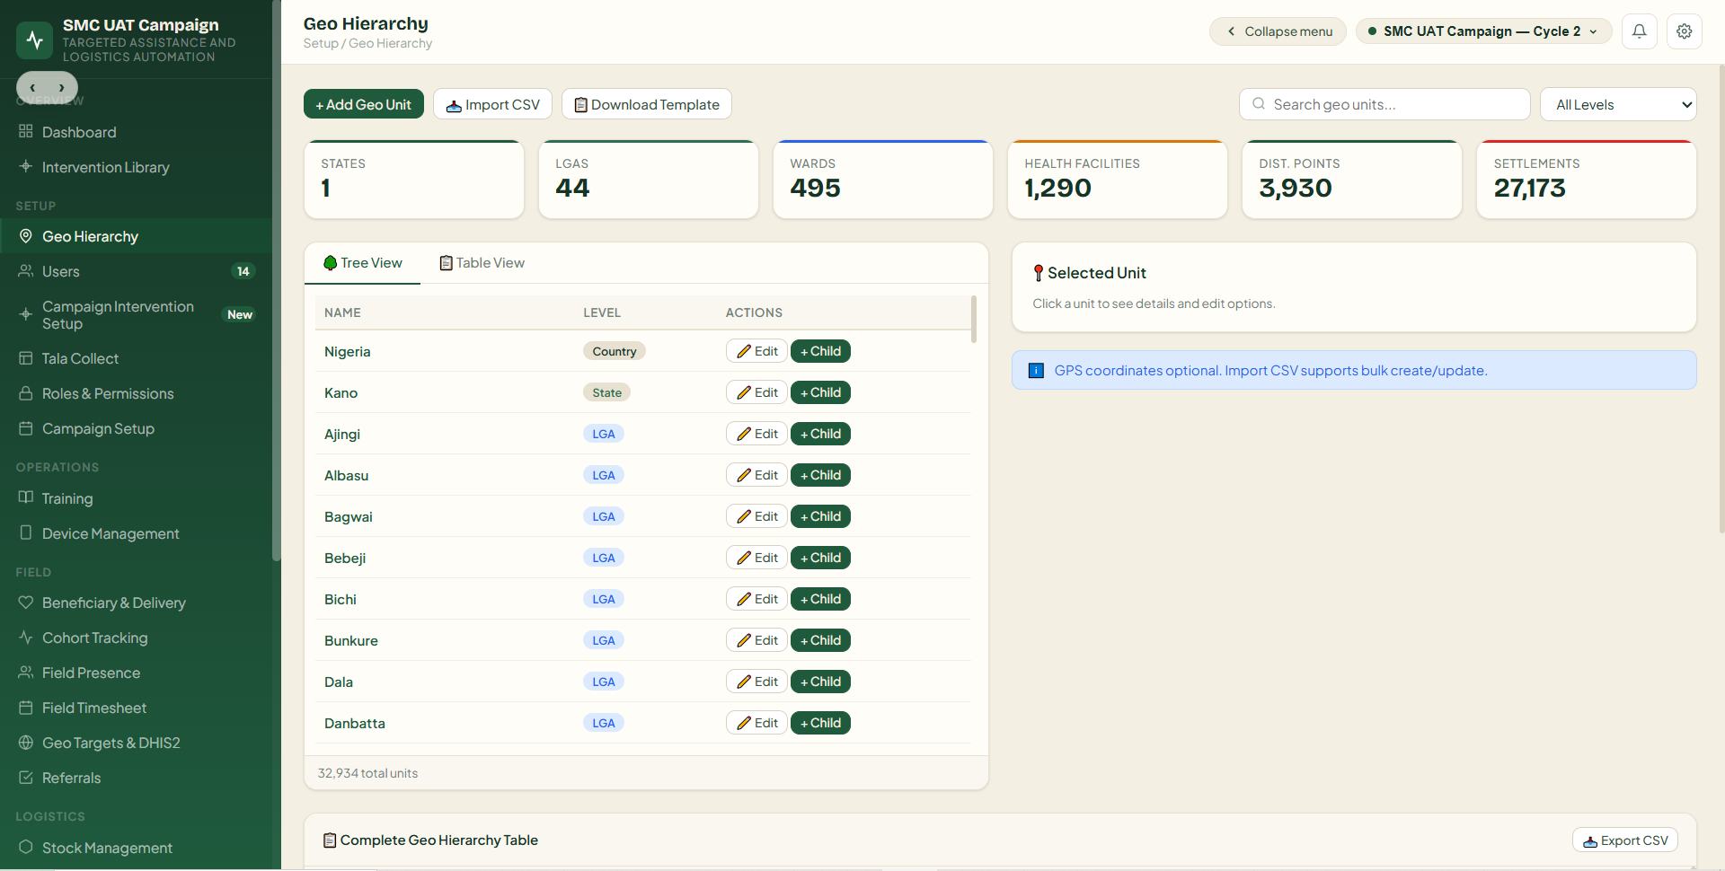
Task: Add a child to Albasu
Action: [x=820, y=475]
